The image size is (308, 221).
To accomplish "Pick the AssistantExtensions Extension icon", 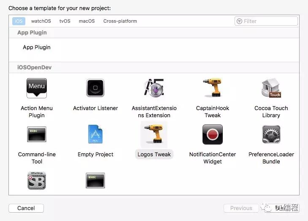I will 154,88.
